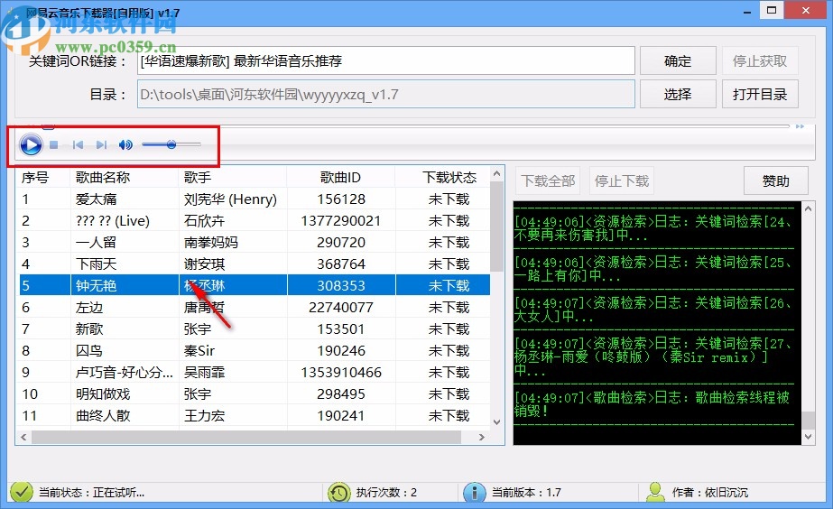Select song row 新歌
Viewport: 833px width, 509px height.
pyautogui.click(x=255, y=329)
